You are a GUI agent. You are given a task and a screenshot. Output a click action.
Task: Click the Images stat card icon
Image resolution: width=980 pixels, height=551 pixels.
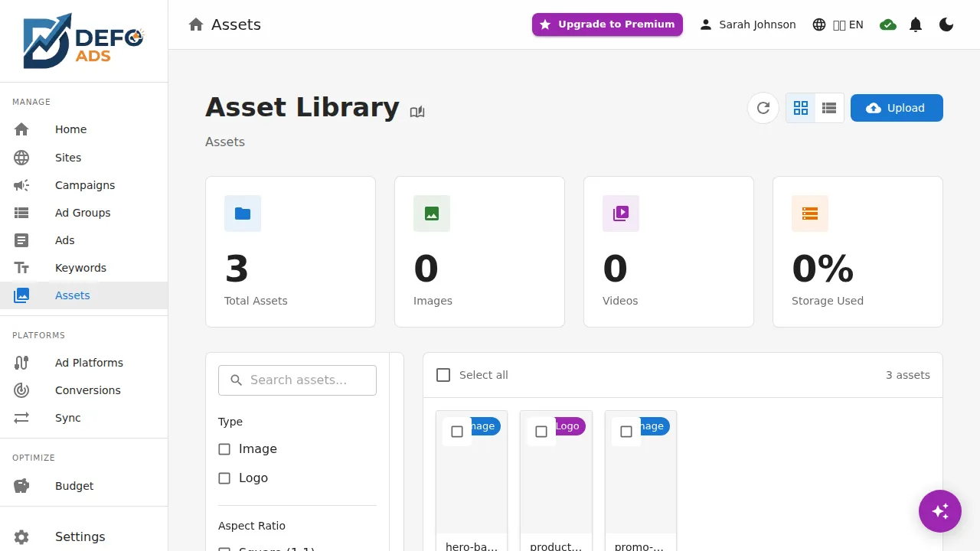coord(432,214)
